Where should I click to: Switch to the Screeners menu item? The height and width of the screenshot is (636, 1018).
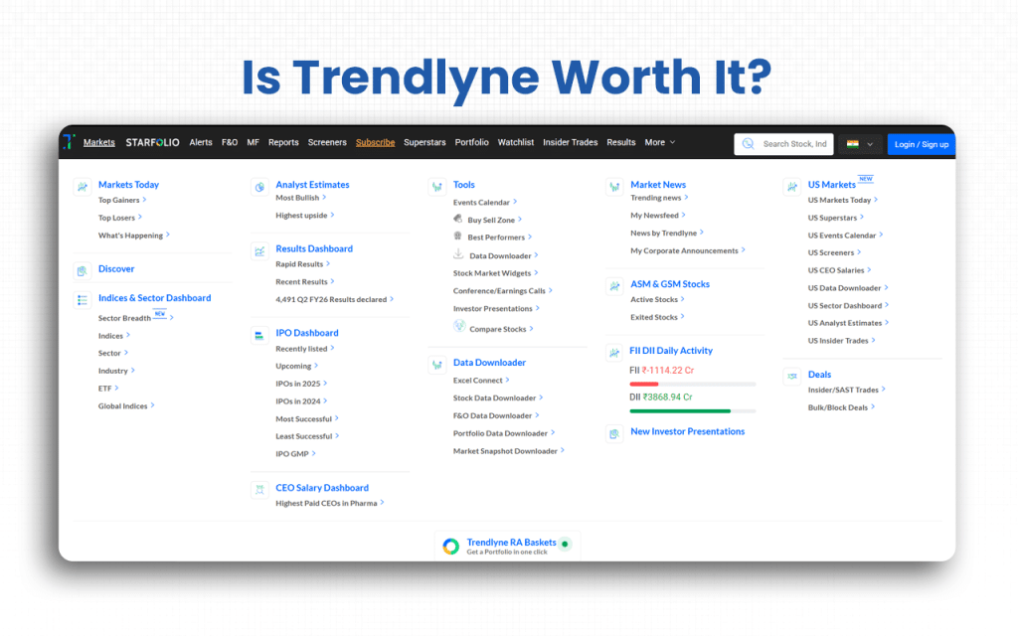coord(327,142)
